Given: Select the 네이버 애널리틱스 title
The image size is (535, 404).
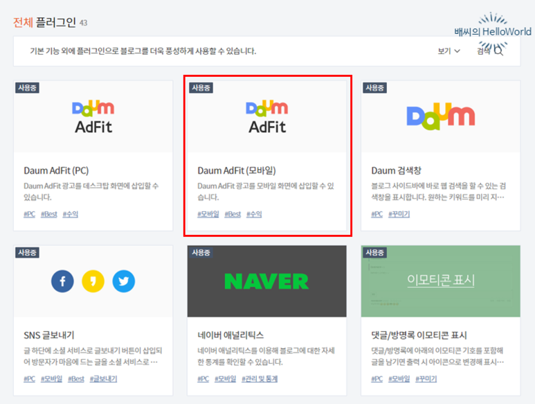Looking at the screenshot, I should pos(230,335).
